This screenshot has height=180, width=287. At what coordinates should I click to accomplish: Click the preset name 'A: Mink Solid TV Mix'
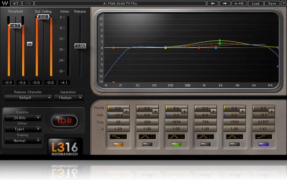click(120, 3)
